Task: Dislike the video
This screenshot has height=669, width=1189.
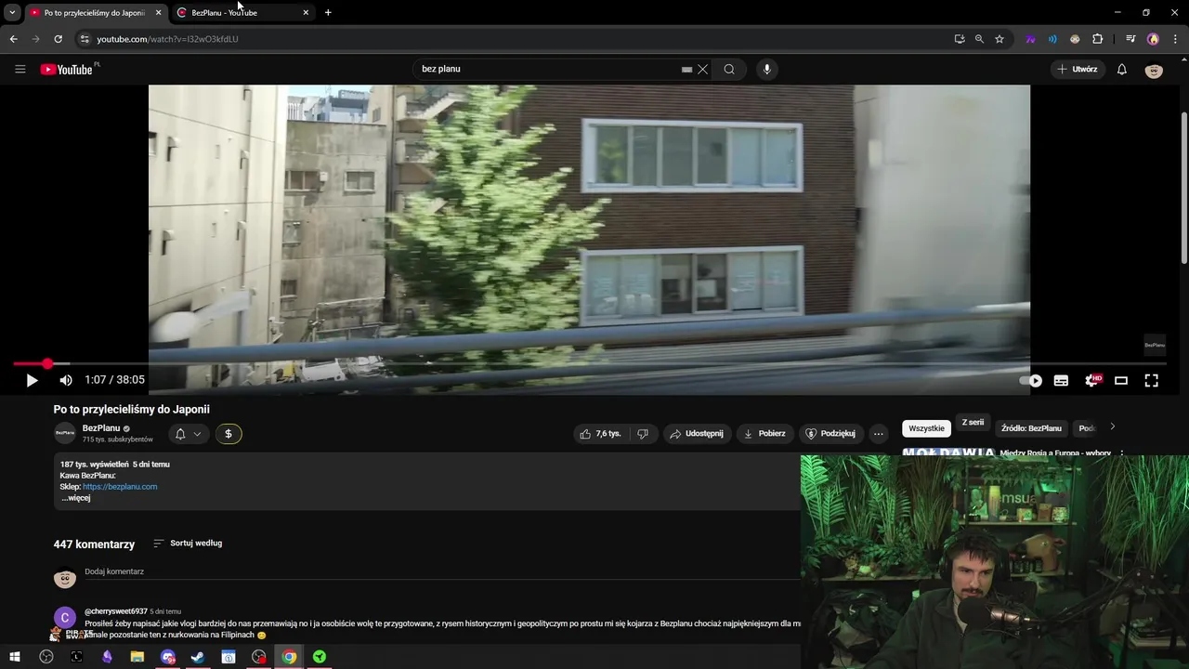Action: 642,434
